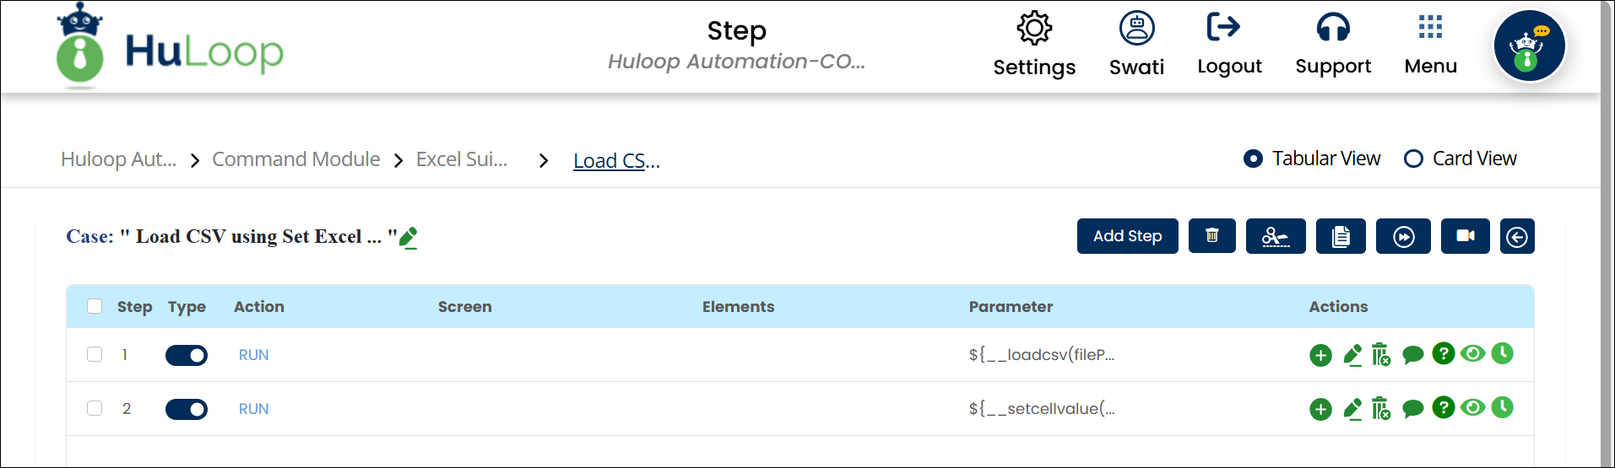This screenshot has width=1615, height=468.
Task: Click help question mark in step 2
Action: coord(1443,407)
